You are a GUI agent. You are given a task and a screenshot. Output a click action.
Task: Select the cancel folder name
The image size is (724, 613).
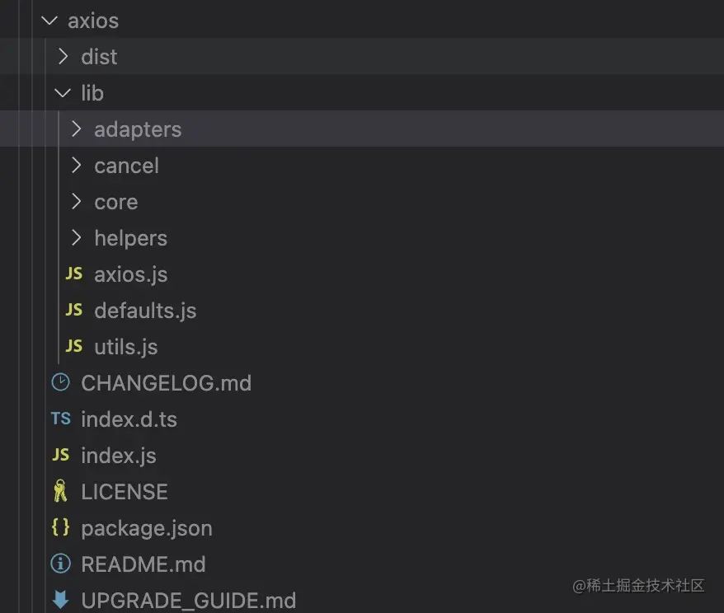tap(126, 166)
